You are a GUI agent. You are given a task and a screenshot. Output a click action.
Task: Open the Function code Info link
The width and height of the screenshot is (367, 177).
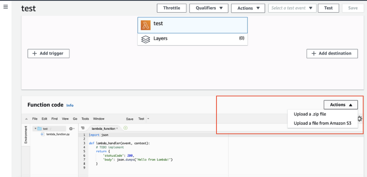point(70,106)
